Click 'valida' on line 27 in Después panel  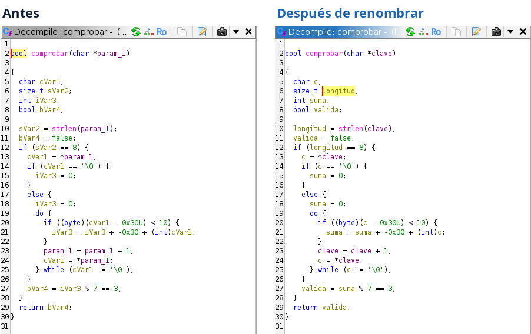pos(314,289)
